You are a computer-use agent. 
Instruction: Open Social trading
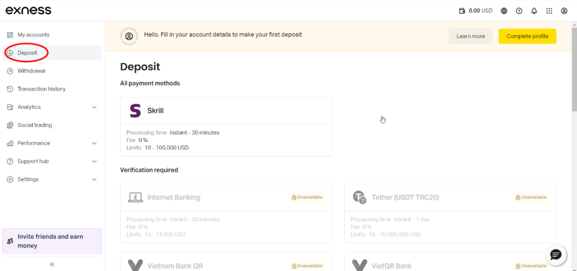[x=34, y=125]
